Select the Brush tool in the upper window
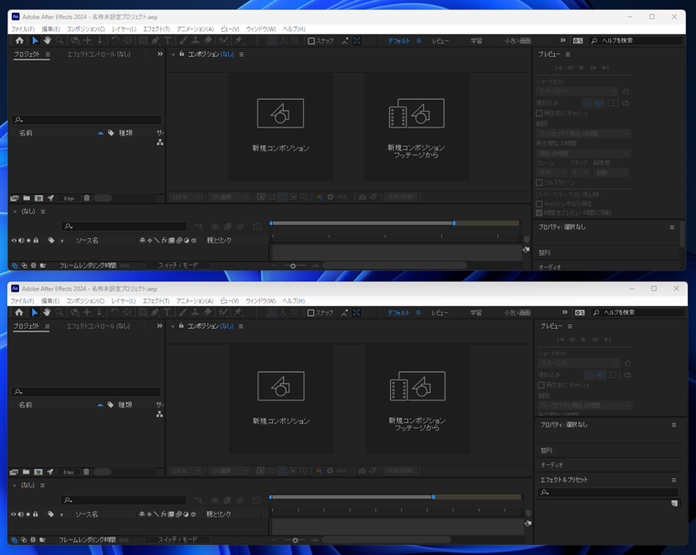This screenshot has height=555, width=696. tap(183, 40)
